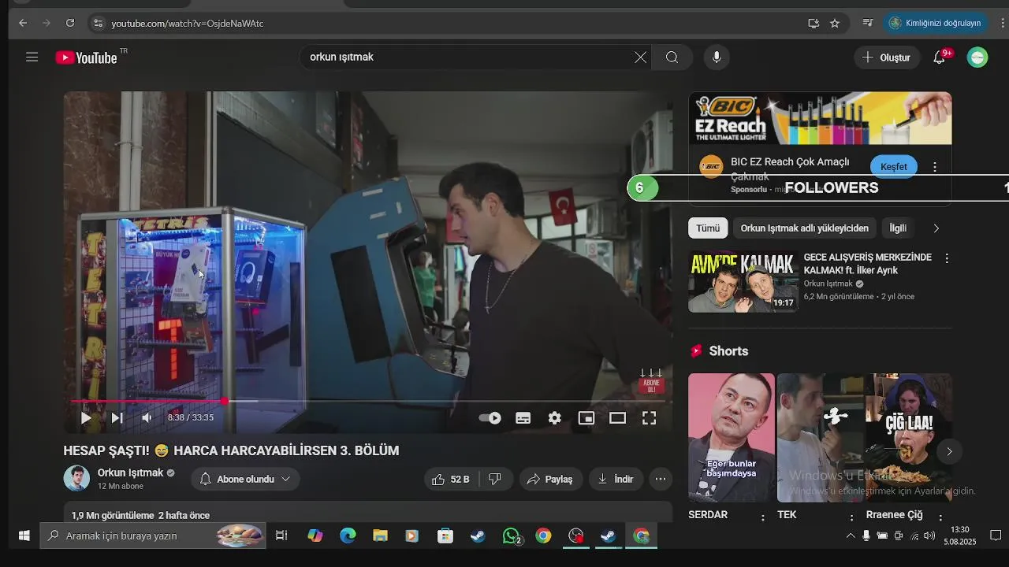
Task: Open File Explorer from taskbar
Action: tap(380, 535)
